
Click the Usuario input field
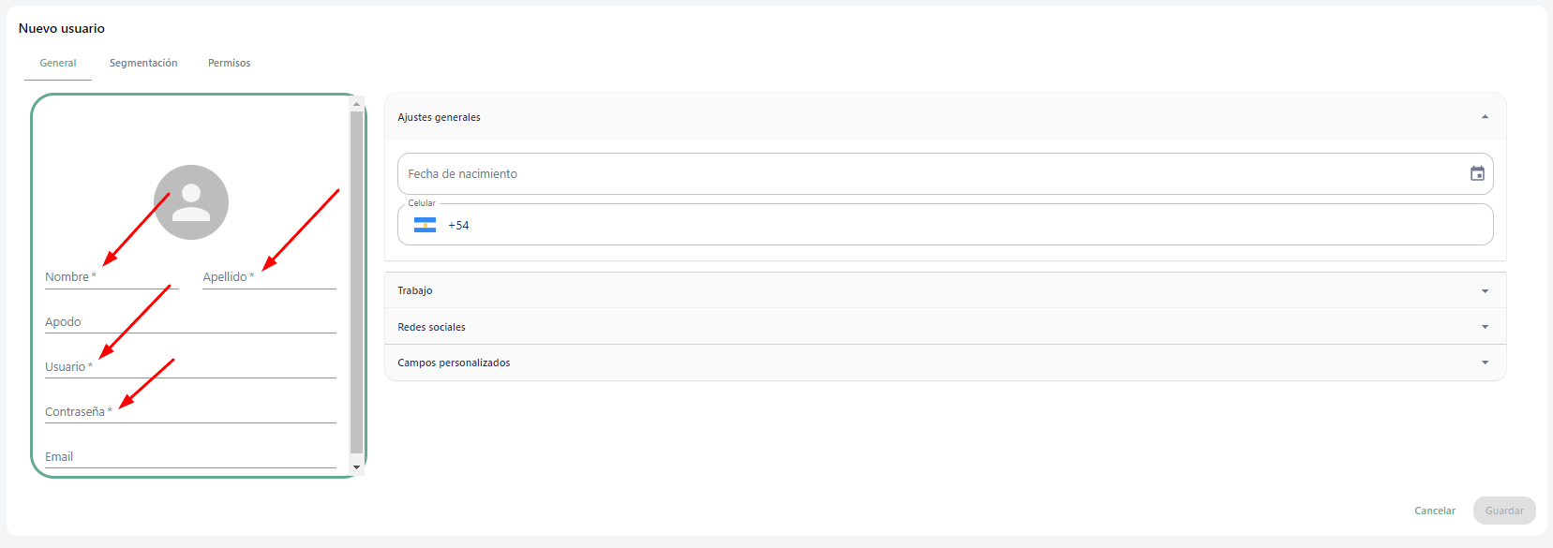click(x=190, y=366)
